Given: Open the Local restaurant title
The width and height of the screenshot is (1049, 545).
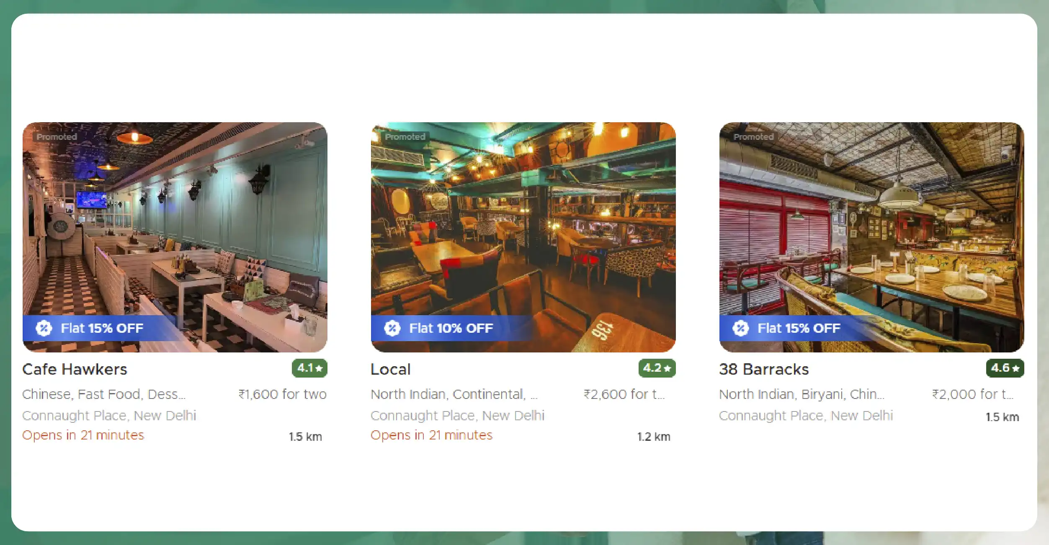Looking at the screenshot, I should click(x=391, y=369).
